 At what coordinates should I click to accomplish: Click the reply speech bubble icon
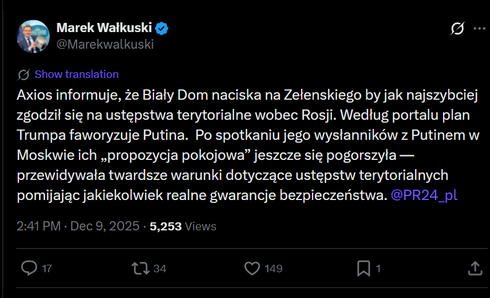click(29, 268)
